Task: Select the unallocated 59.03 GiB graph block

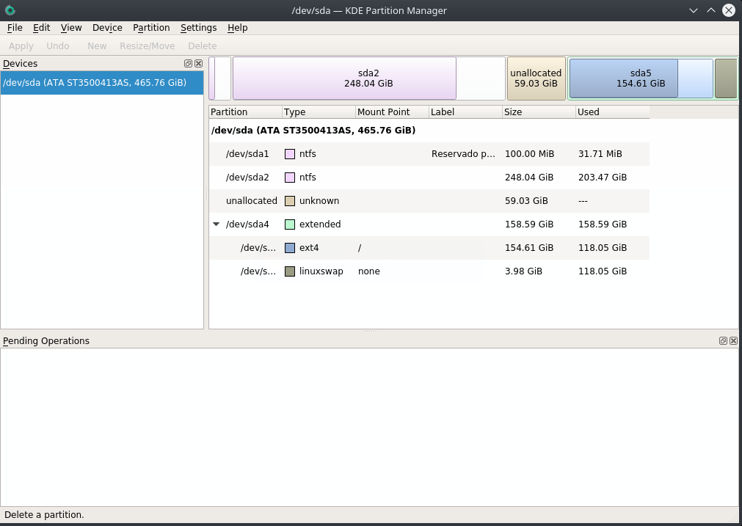Action: click(536, 78)
